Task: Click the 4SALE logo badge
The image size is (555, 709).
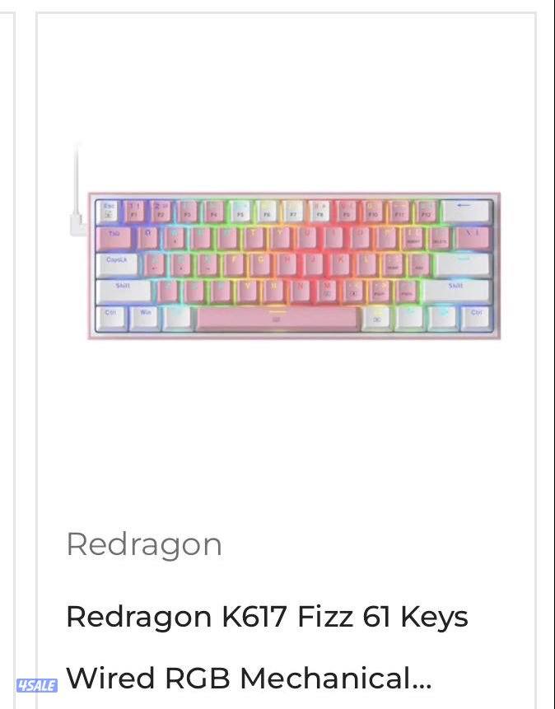Action: click(37, 685)
